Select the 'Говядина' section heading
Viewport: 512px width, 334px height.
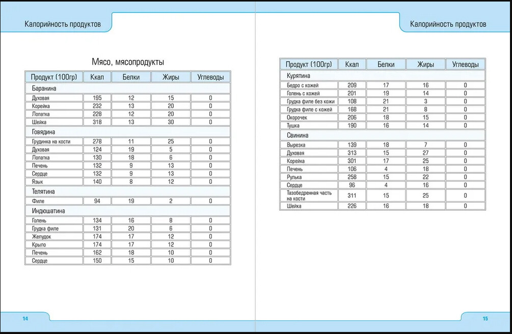click(43, 132)
